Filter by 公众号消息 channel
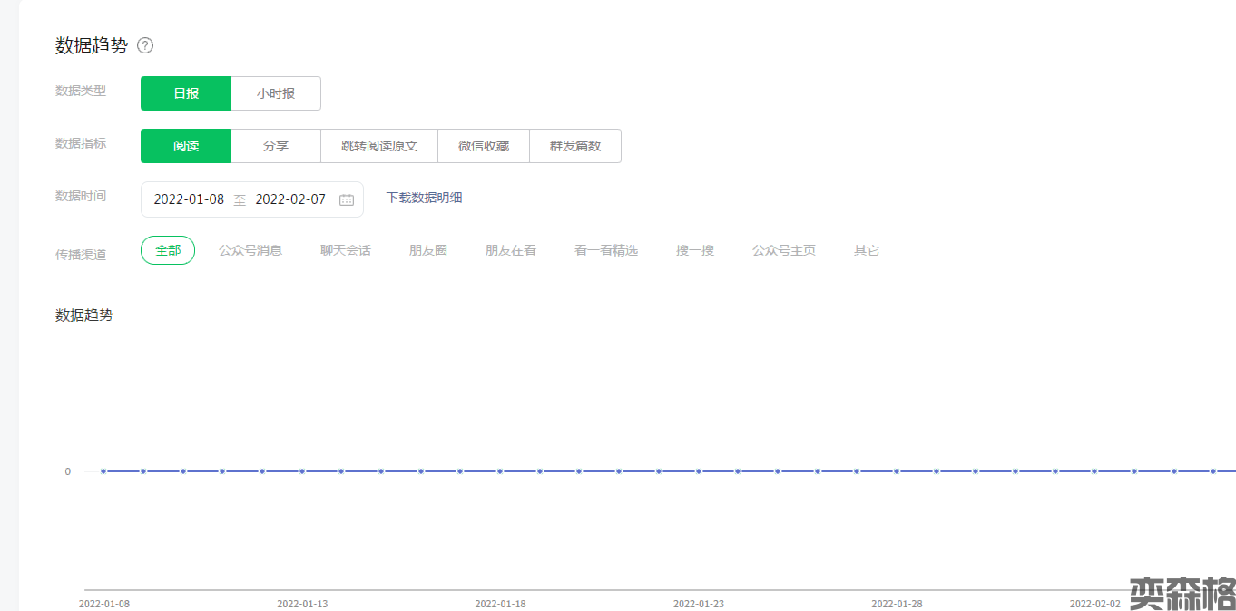The width and height of the screenshot is (1236, 611). point(250,250)
